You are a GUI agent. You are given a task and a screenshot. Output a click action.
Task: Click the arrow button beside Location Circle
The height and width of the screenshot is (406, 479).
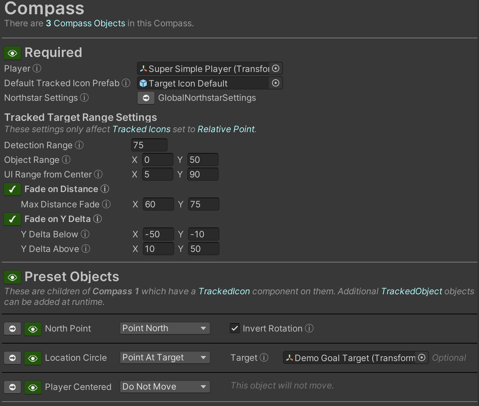pos(12,358)
